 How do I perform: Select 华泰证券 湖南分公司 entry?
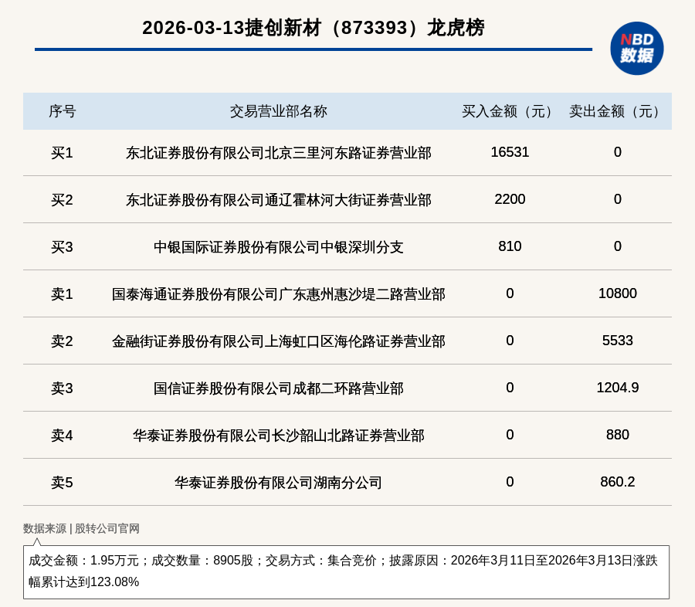coord(278,483)
